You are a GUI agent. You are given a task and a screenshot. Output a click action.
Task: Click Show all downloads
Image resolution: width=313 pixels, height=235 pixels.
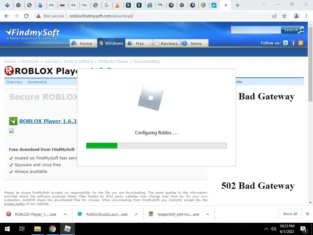pyautogui.click(x=290, y=214)
